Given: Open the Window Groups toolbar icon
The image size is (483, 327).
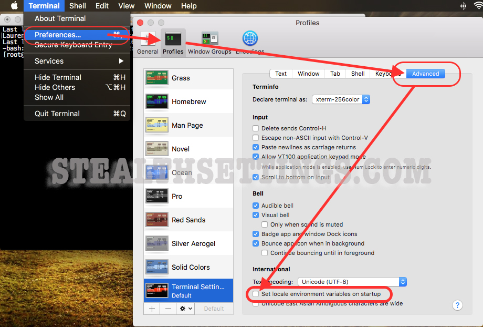Looking at the screenshot, I should click(x=209, y=43).
